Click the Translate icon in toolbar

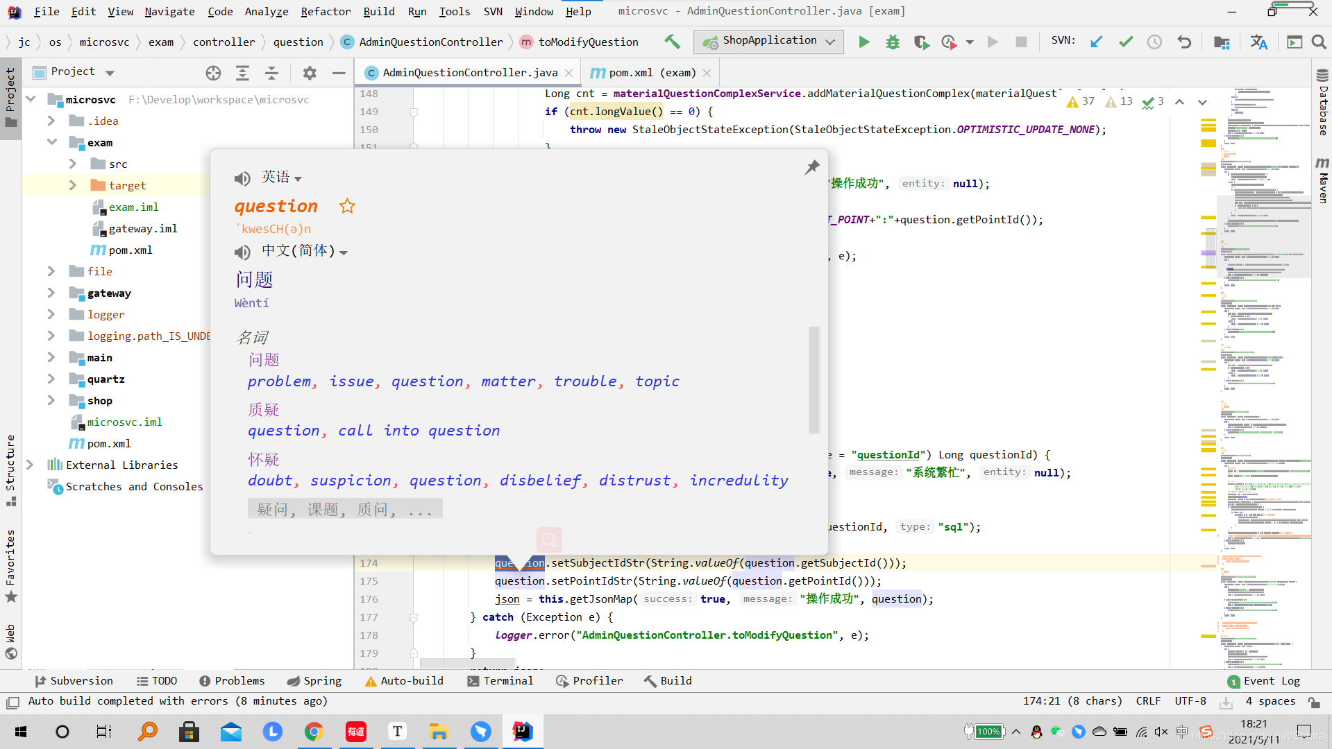click(x=1258, y=42)
